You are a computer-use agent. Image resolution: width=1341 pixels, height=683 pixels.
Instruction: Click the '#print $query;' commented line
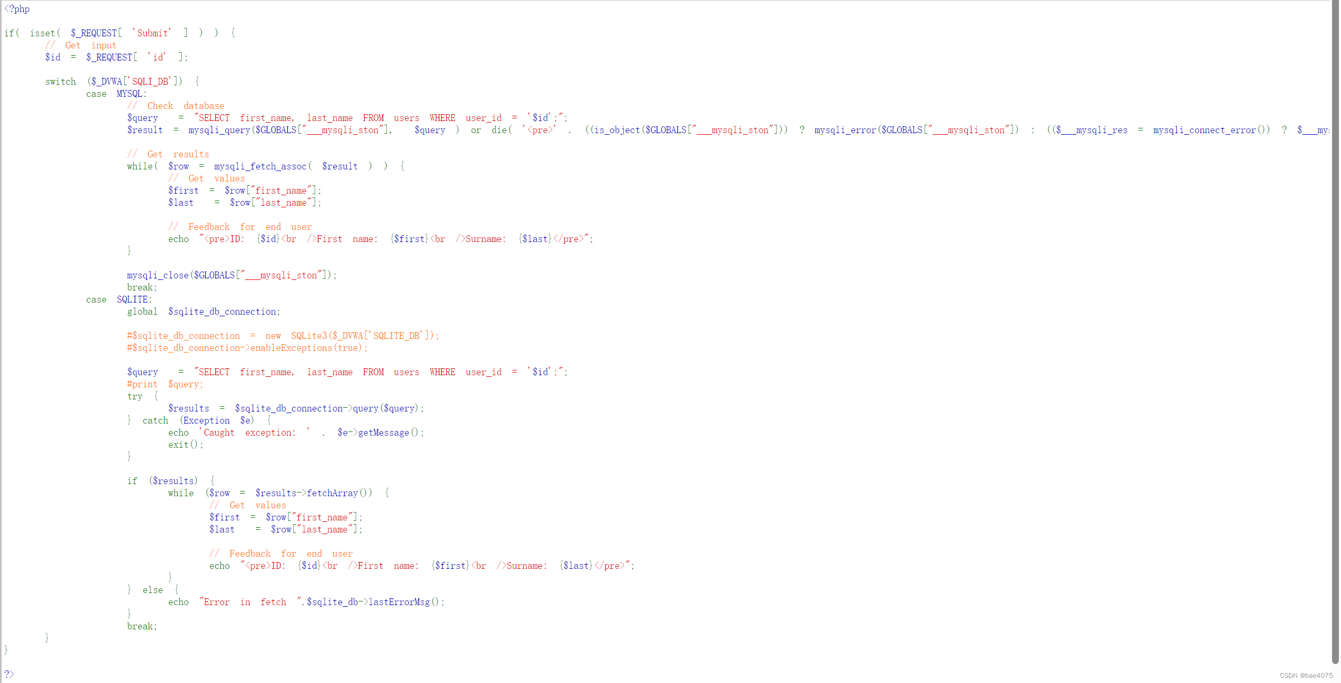(165, 384)
